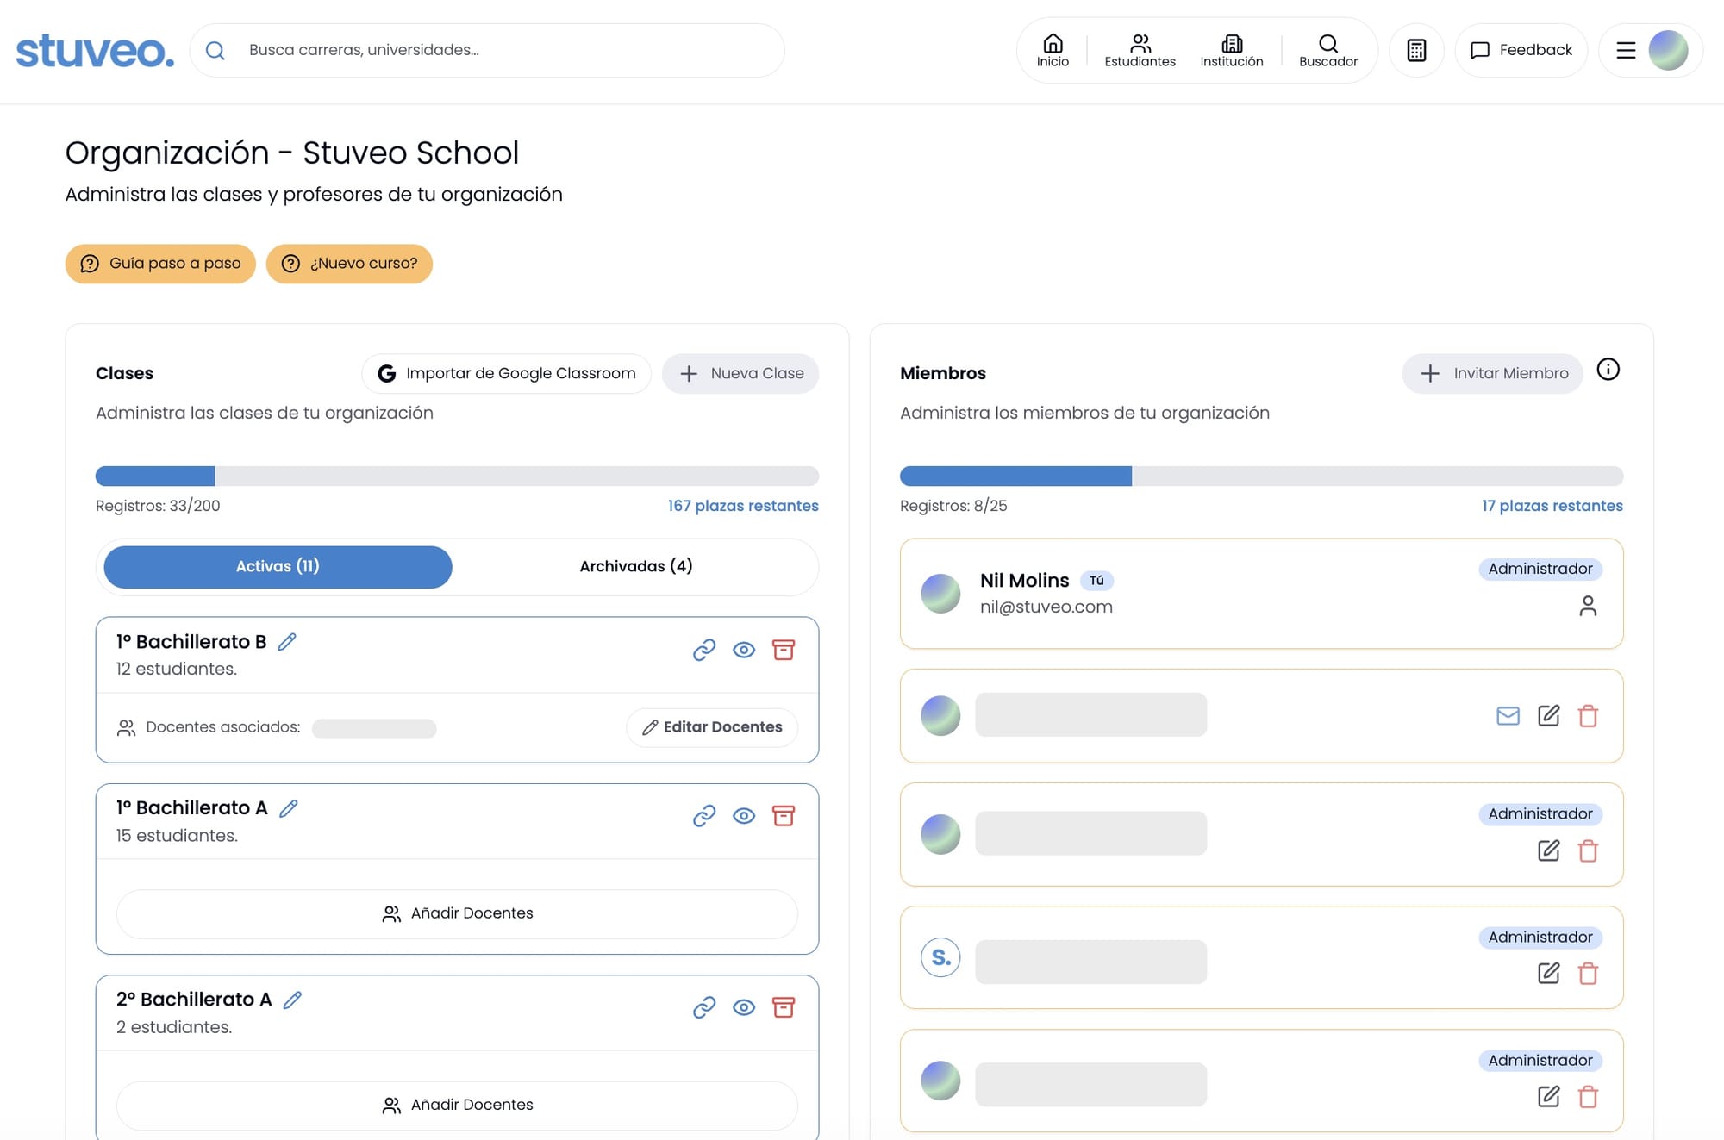Open the Estudiantes navigation item
The height and width of the screenshot is (1140, 1724).
1140,51
